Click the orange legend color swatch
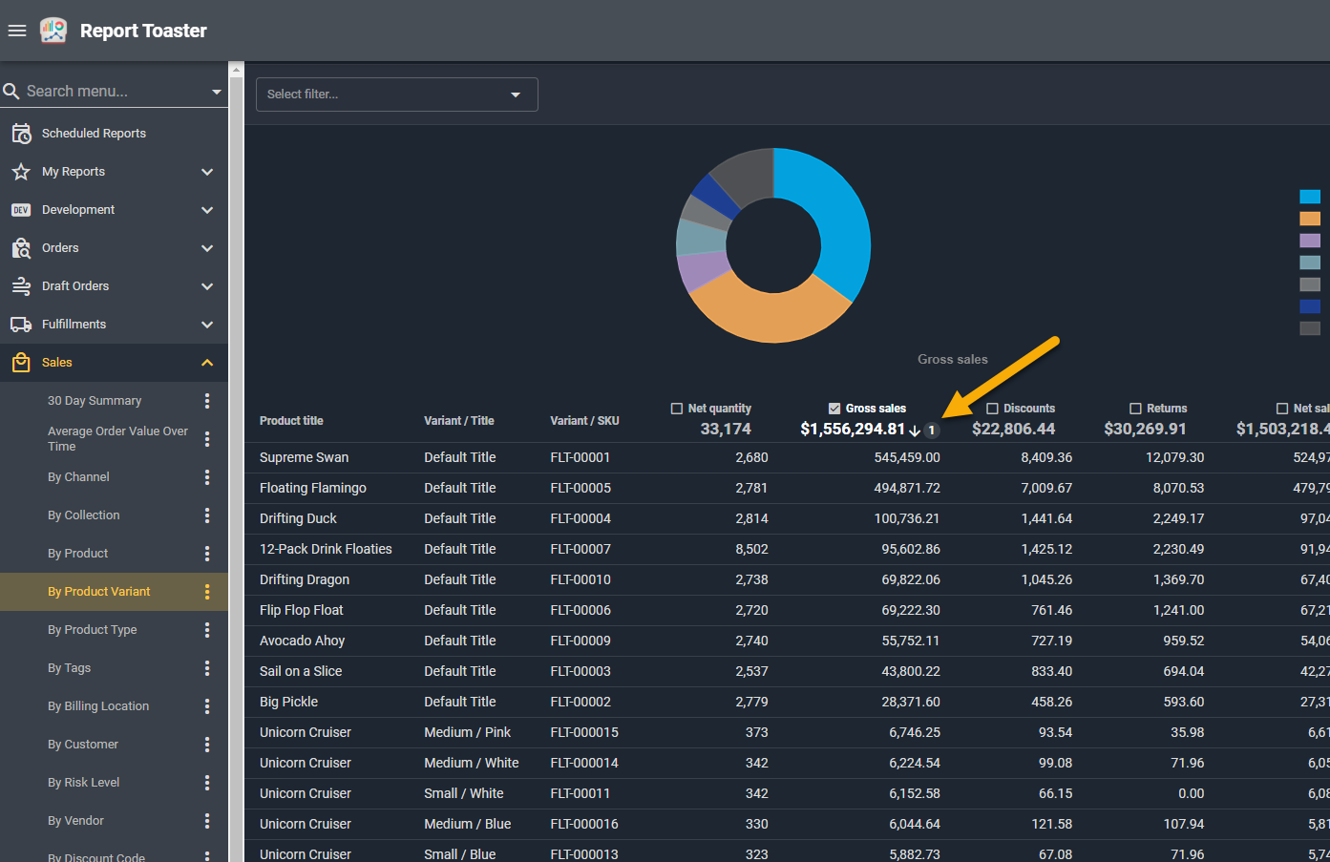 [x=1310, y=219]
